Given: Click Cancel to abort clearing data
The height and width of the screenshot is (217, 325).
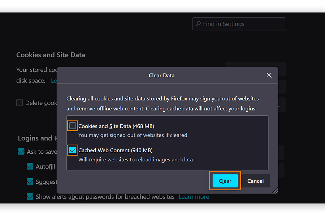Looking at the screenshot, I should click(255, 181).
